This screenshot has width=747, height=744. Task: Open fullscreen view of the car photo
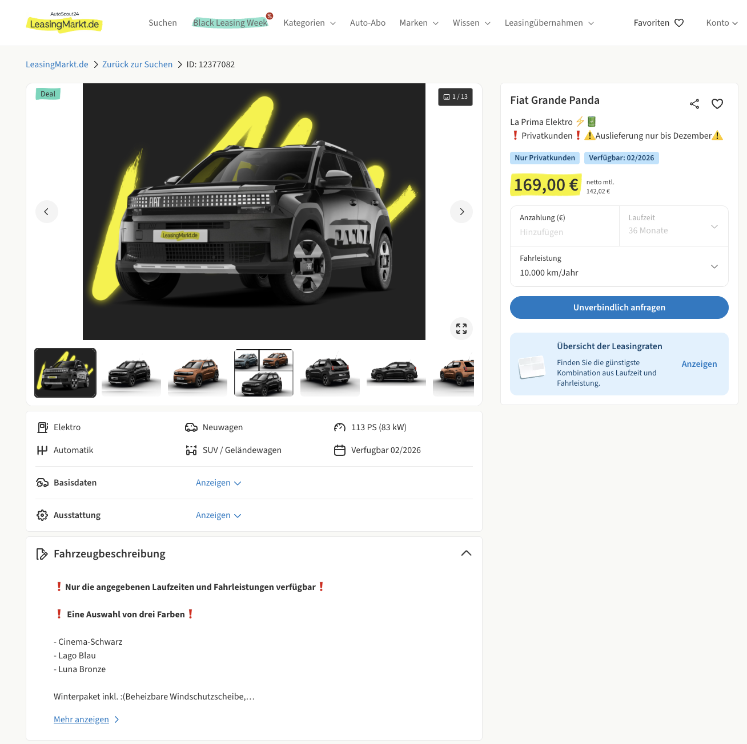click(x=461, y=329)
